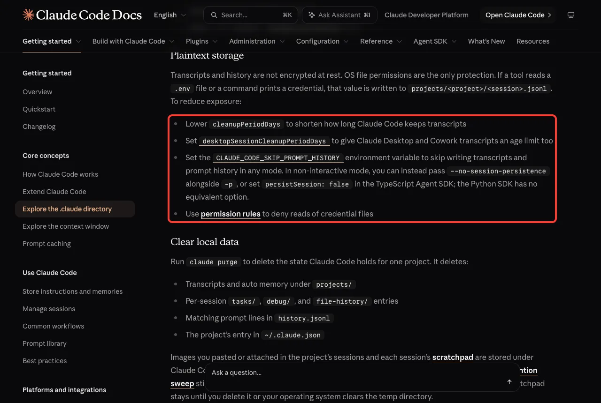Open Quickstart in the sidebar
601x403 pixels.
(39, 109)
